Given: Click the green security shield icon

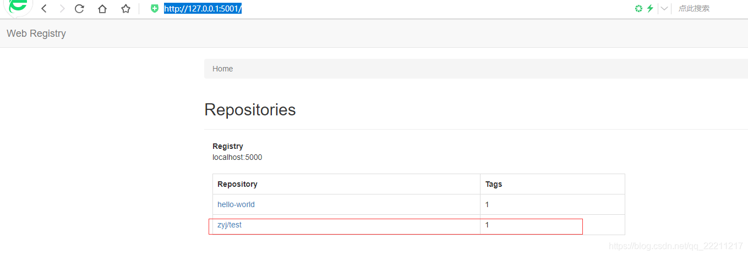Looking at the screenshot, I should click(x=155, y=9).
